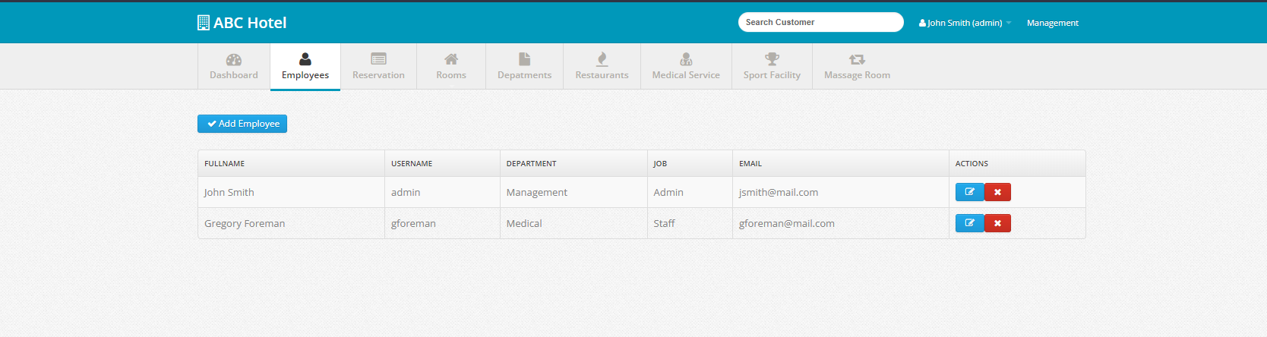The height and width of the screenshot is (337, 1267).
Task: Switch to the Sport Facility tab label
Action: [x=772, y=75]
